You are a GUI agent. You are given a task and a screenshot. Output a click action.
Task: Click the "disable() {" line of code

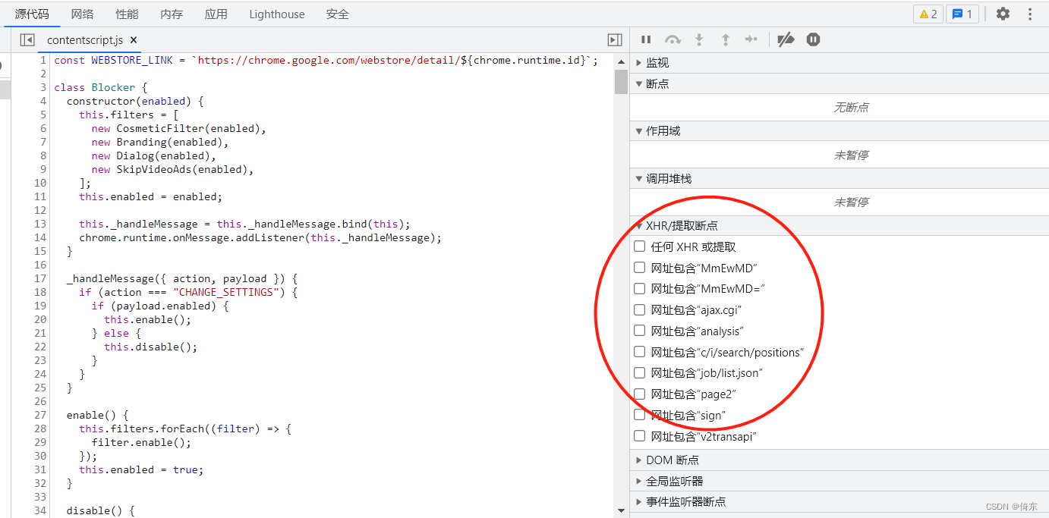coord(100,510)
